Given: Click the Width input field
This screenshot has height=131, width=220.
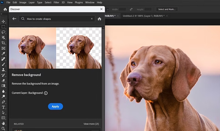Looking at the screenshot, I should tap(122, 9).
